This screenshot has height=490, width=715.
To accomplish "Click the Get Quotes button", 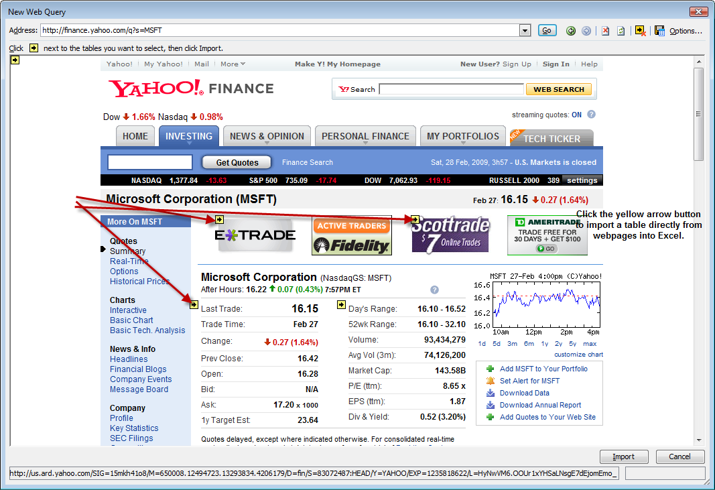I will pyautogui.click(x=237, y=162).
